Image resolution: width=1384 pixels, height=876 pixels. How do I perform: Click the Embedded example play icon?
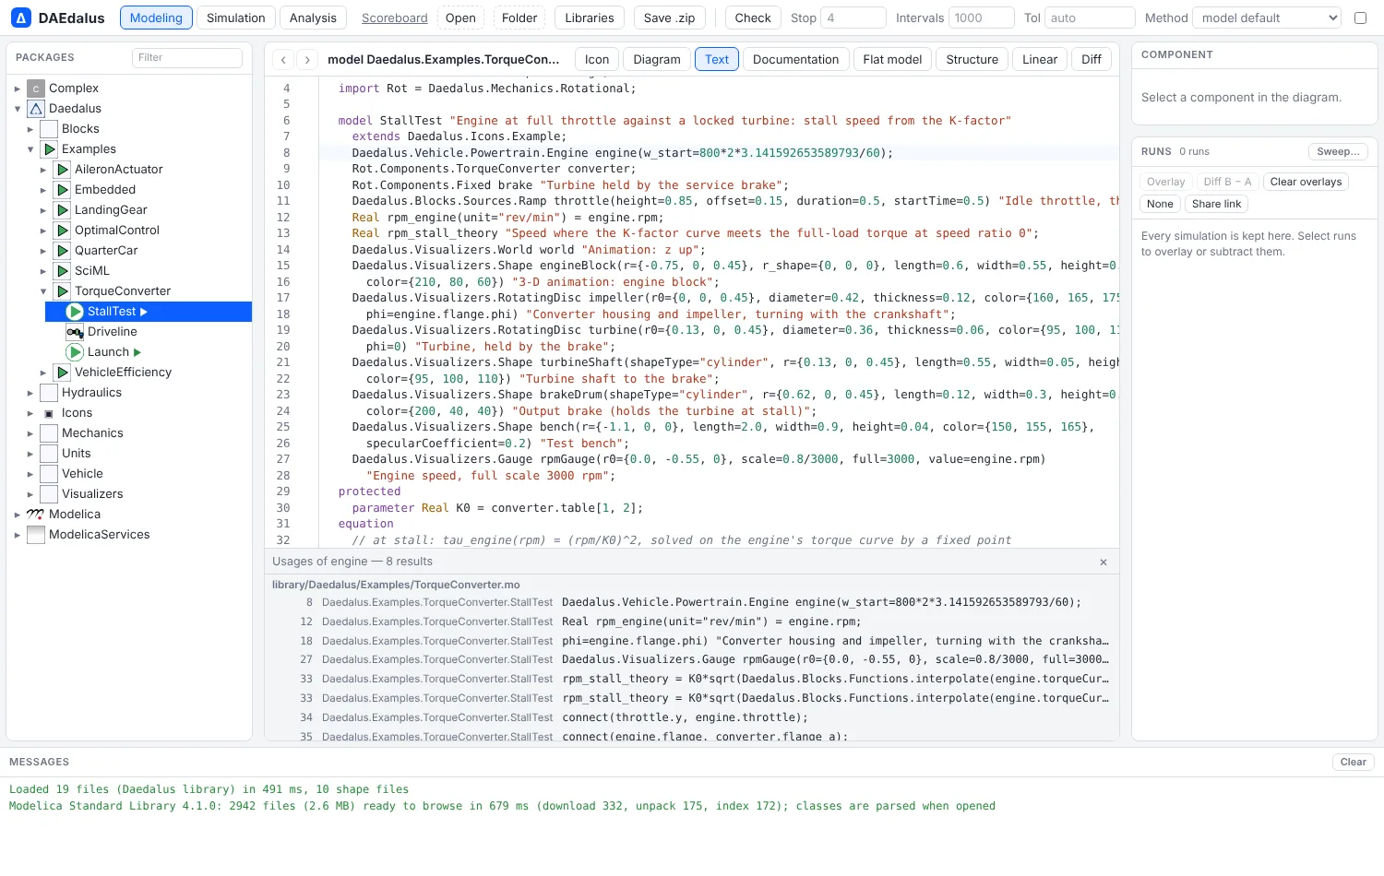coord(62,190)
